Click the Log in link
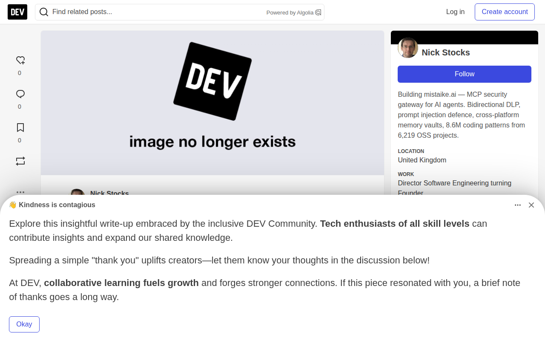The height and width of the screenshot is (341, 545). pyautogui.click(x=455, y=12)
